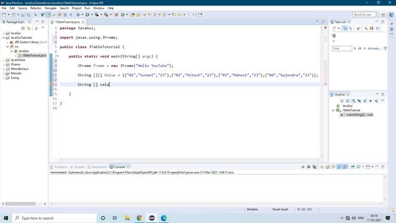Click the Activate link in Task List
Image resolution: width=396 pixels, height=223 pixels.
coord(374,48)
